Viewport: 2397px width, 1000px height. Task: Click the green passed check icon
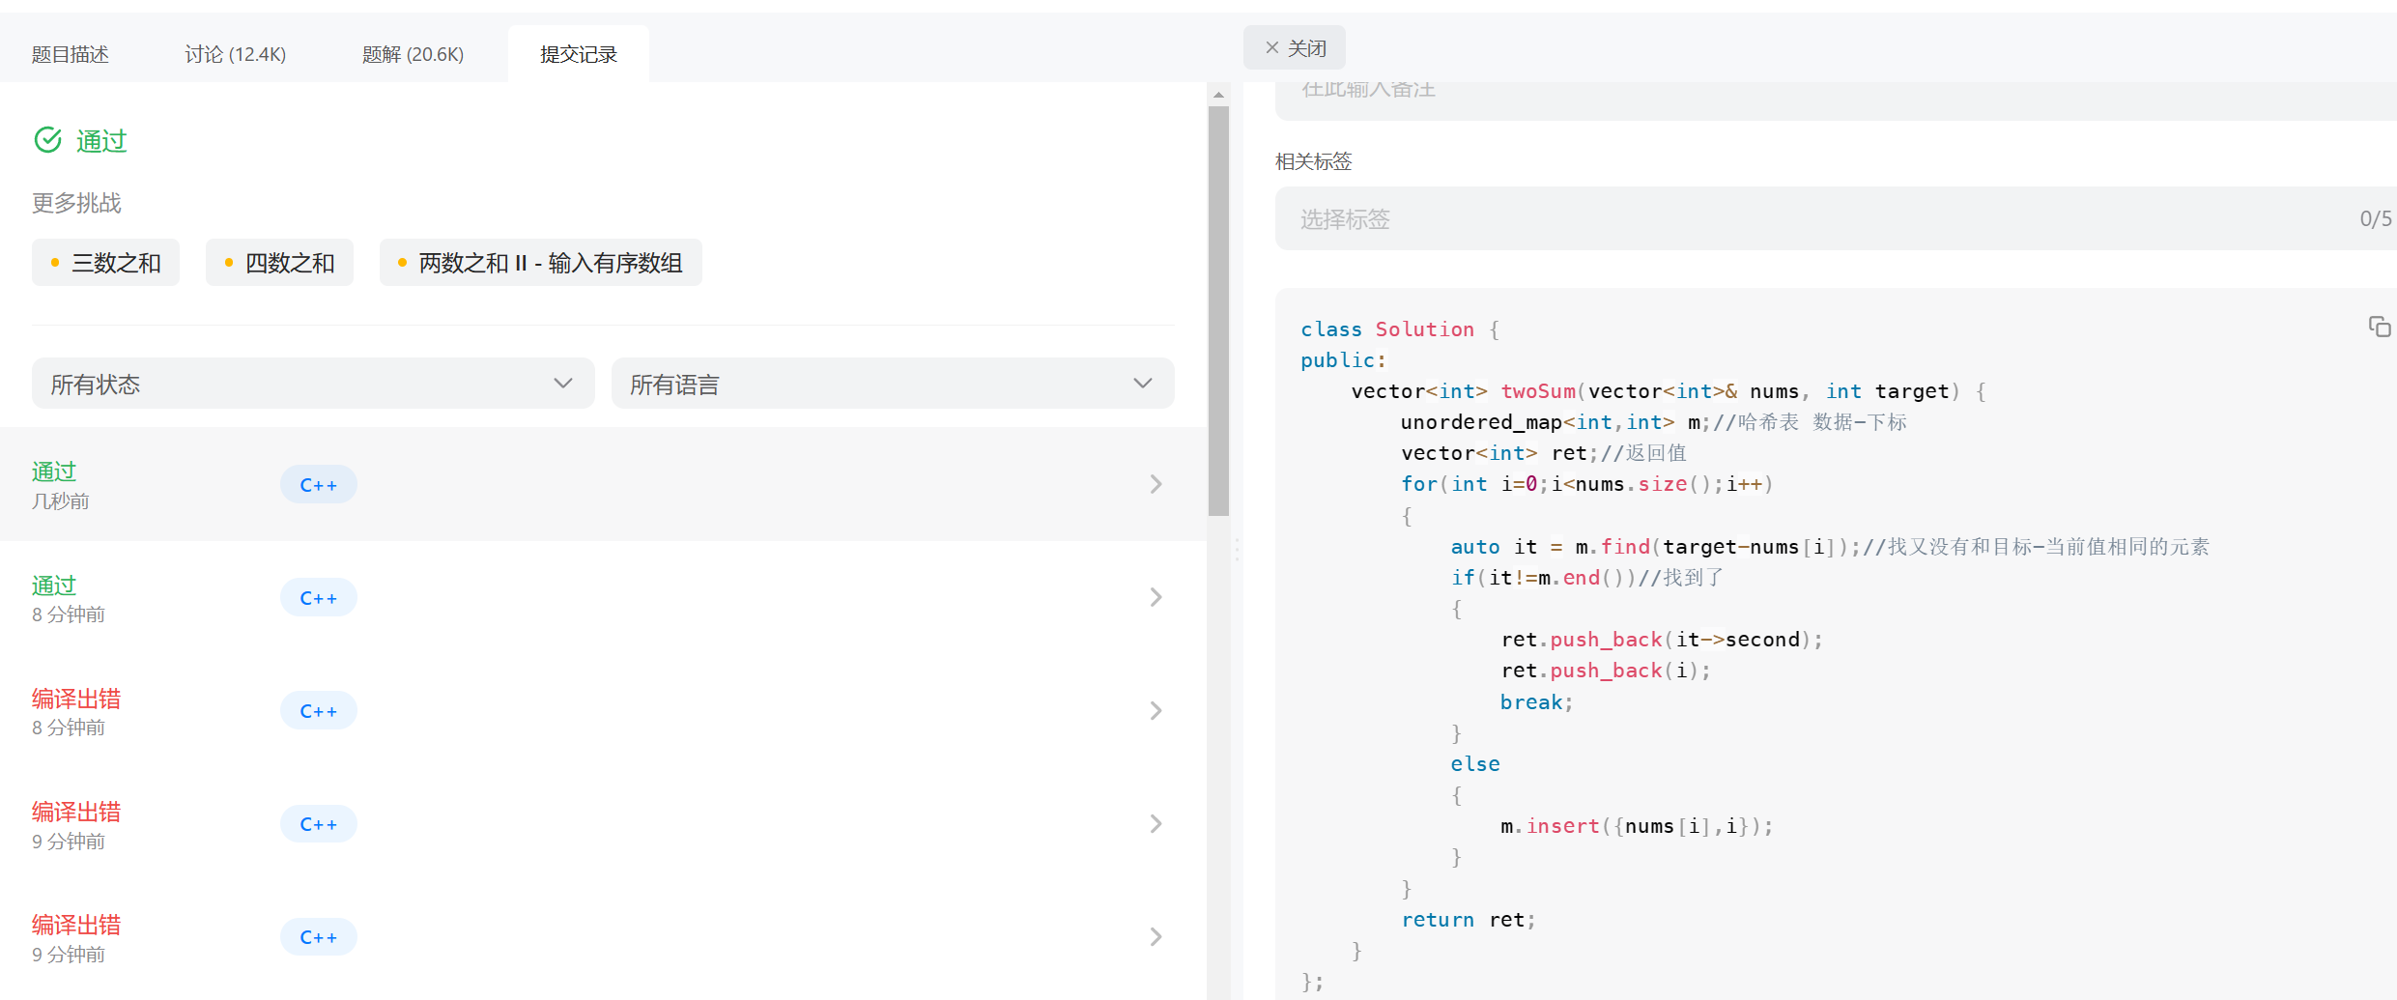point(48,140)
